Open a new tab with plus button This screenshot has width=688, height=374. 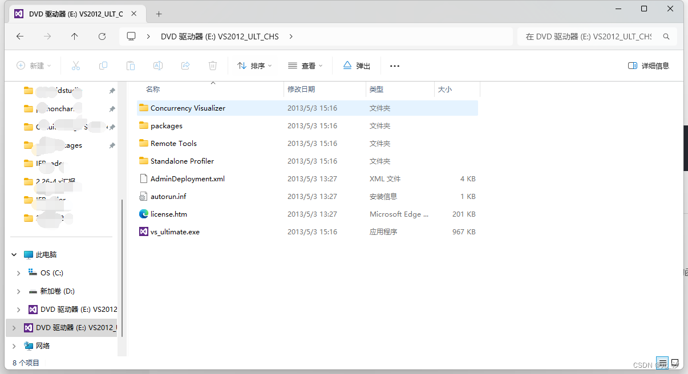pos(159,14)
